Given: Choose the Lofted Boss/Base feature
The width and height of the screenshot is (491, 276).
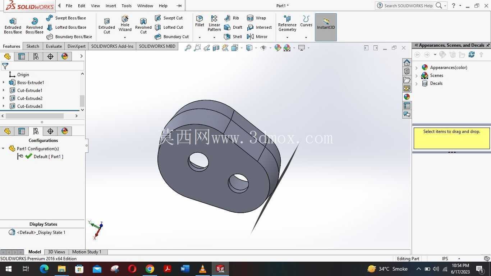Looking at the screenshot, I should coord(66,27).
